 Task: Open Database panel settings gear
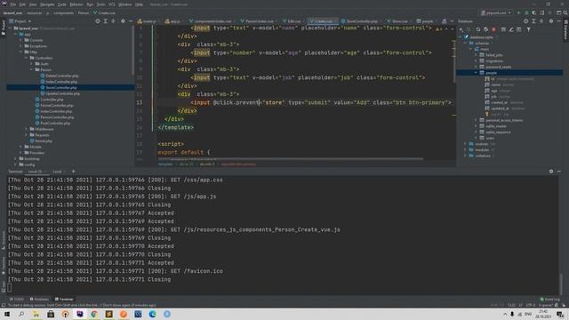551,21
